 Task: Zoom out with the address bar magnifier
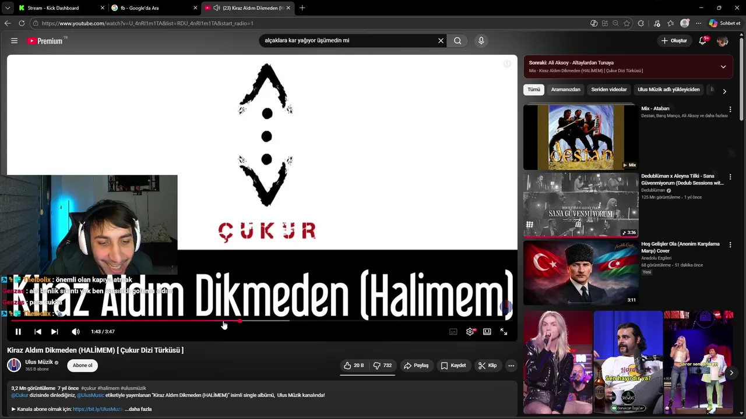pyautogui.click(x=615, y=23)
